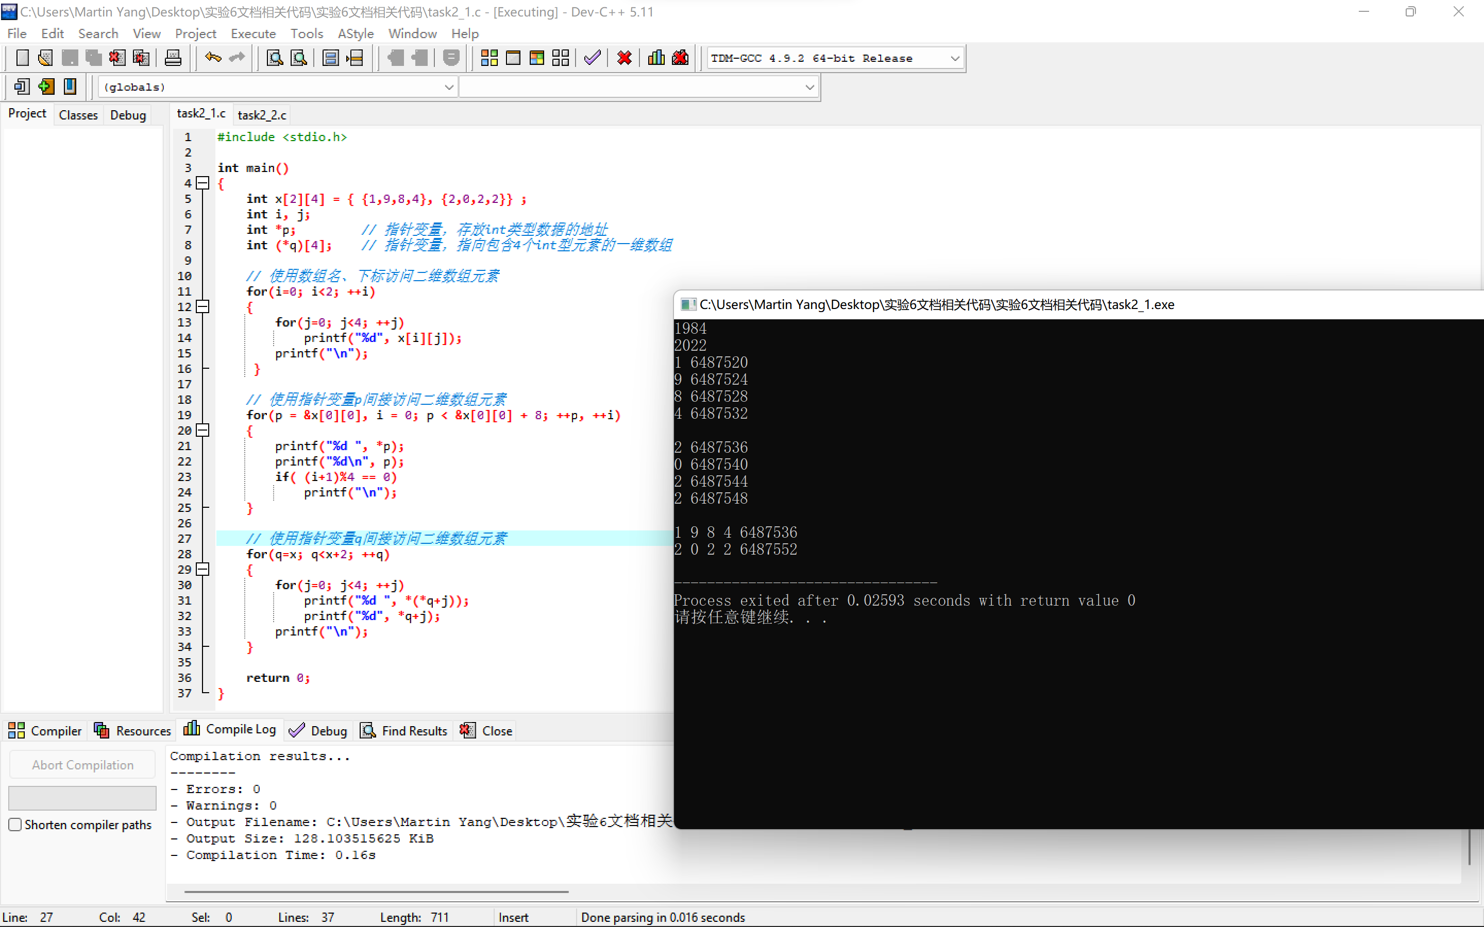The height and width of the screenshot is (927, 1484).
Task: Click the profile analysis bar chart icon
Action: click(656, 58)
